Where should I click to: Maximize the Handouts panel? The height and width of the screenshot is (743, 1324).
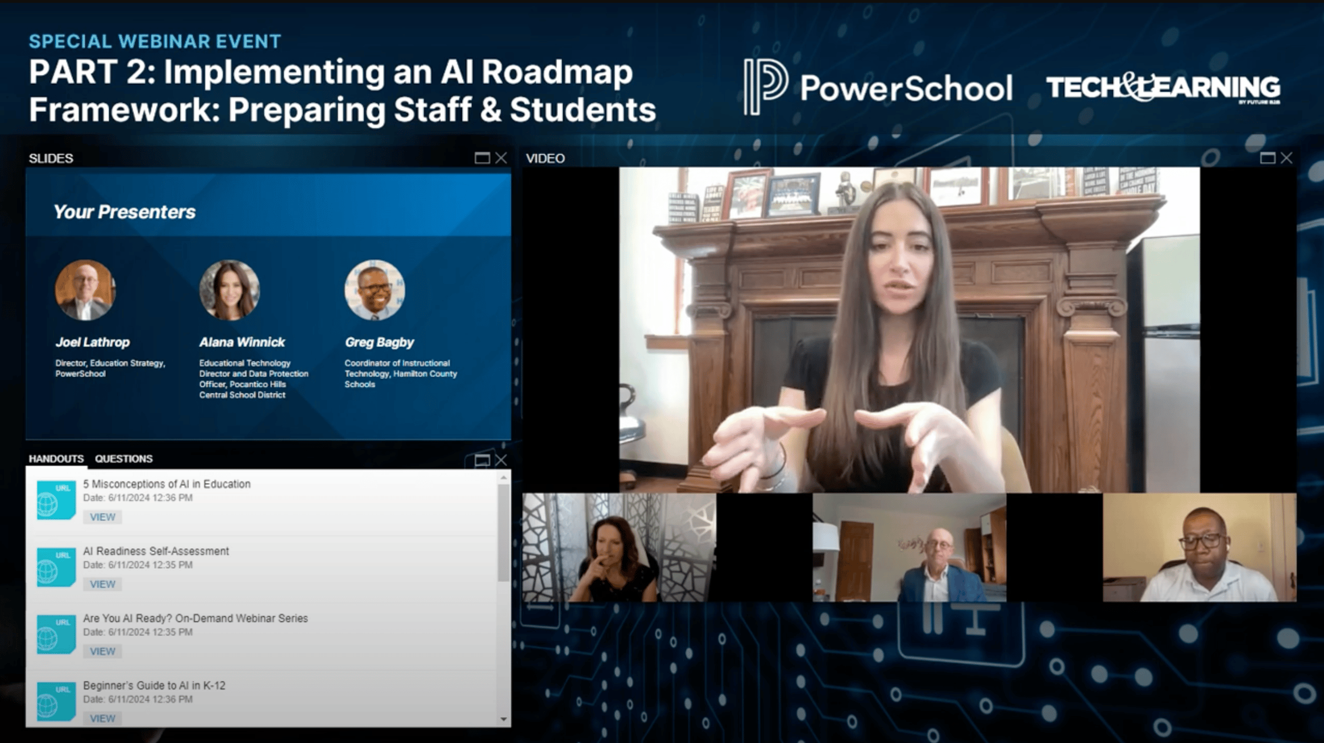(482, 460)
